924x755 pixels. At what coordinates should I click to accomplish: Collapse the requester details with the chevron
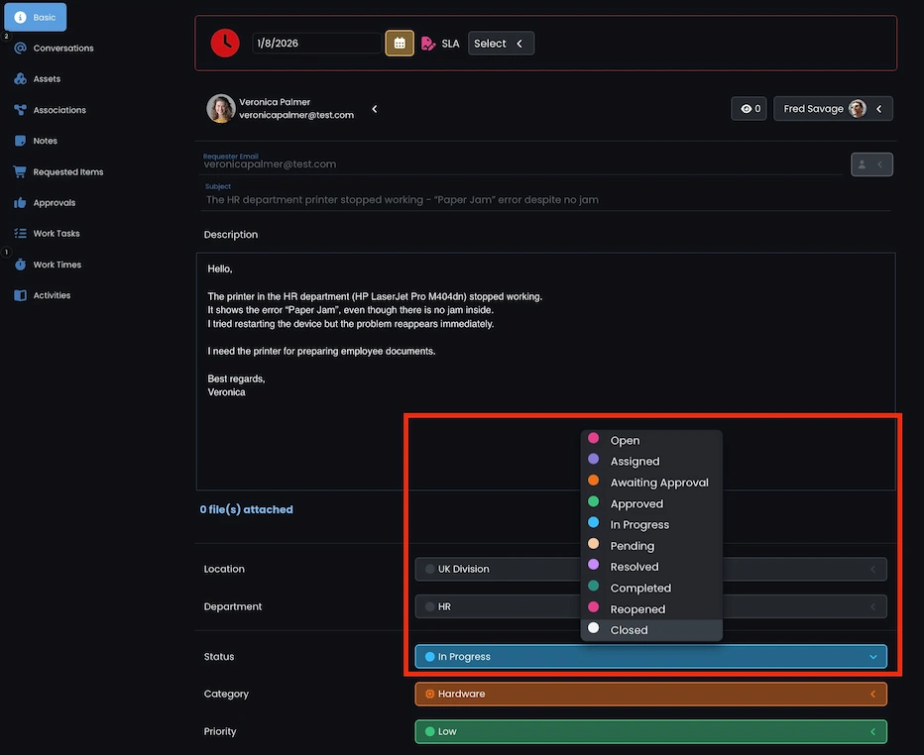click(374, 109)
